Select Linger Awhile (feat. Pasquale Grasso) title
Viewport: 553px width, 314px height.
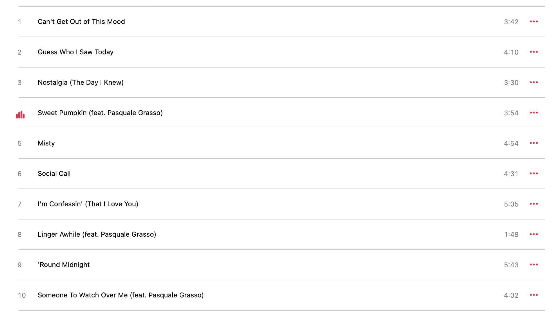tap(97, 234)
